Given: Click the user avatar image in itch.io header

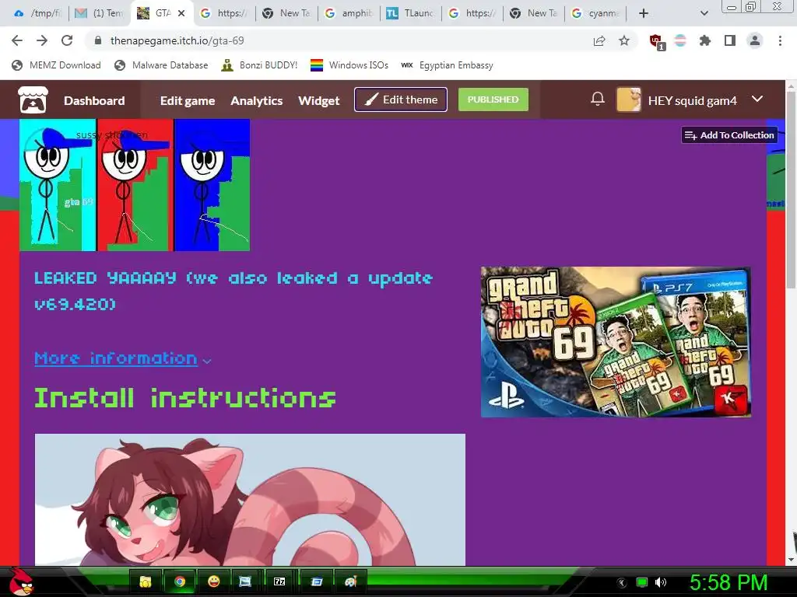Looking at the screenshot, I should click(629, 99).
